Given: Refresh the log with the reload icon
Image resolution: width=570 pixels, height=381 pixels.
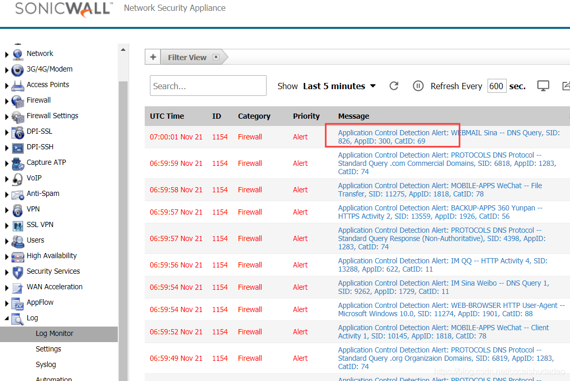Looking at the screenshot, I should (394, 86).
